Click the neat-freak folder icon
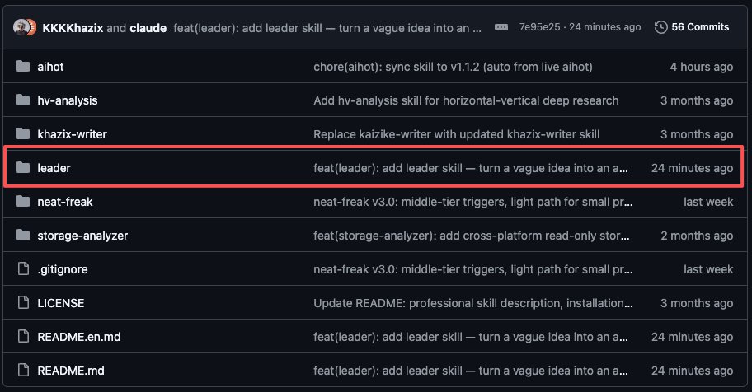Screen dimensions: 752x392 pyautogui.click(x=23, y=201)
